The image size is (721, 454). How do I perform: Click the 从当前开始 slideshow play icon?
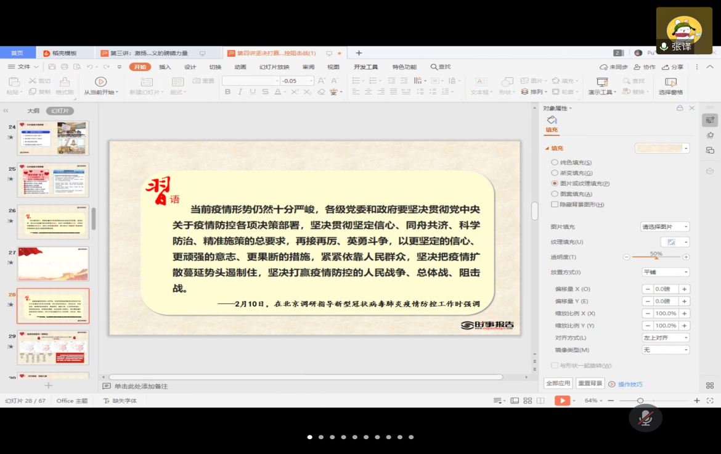[100, 81]
